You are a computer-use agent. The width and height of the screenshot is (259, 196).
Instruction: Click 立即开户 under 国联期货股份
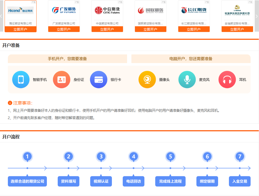click(150, 29)
